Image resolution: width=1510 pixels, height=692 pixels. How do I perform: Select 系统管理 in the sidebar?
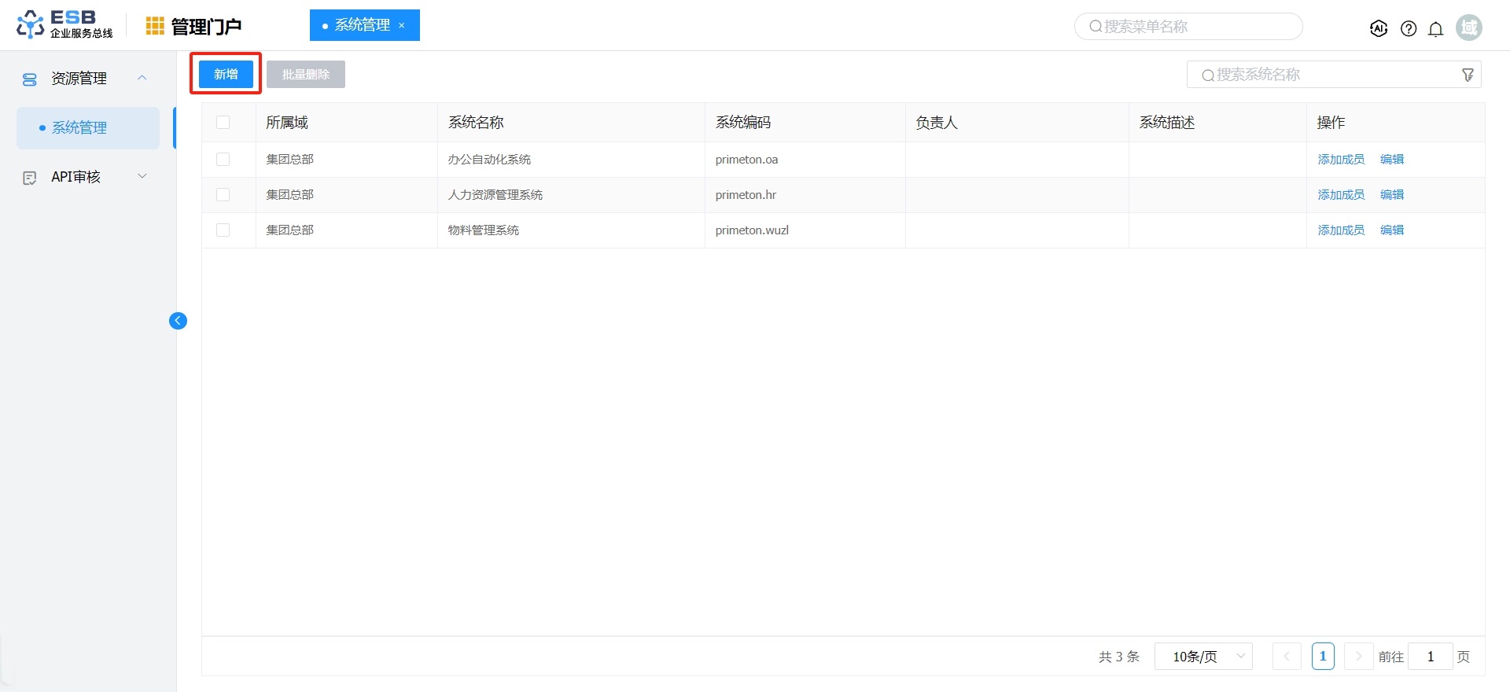79,128
